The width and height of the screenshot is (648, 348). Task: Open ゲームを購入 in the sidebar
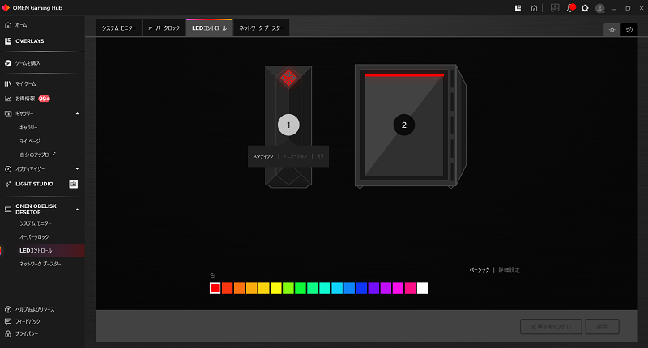[28, 62]
